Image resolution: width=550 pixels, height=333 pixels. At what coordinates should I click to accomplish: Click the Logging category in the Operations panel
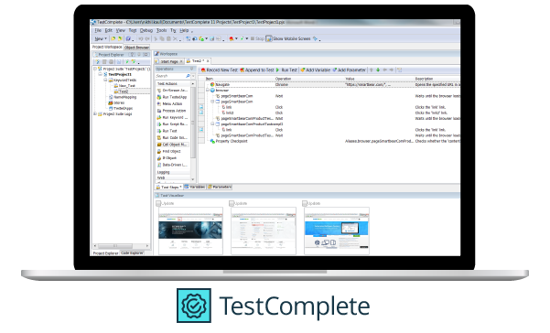(174, 172)
